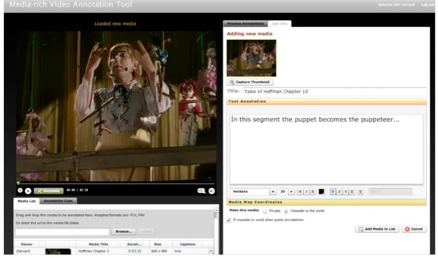
Task: Click inside the text annotation area
Action: 326,149
